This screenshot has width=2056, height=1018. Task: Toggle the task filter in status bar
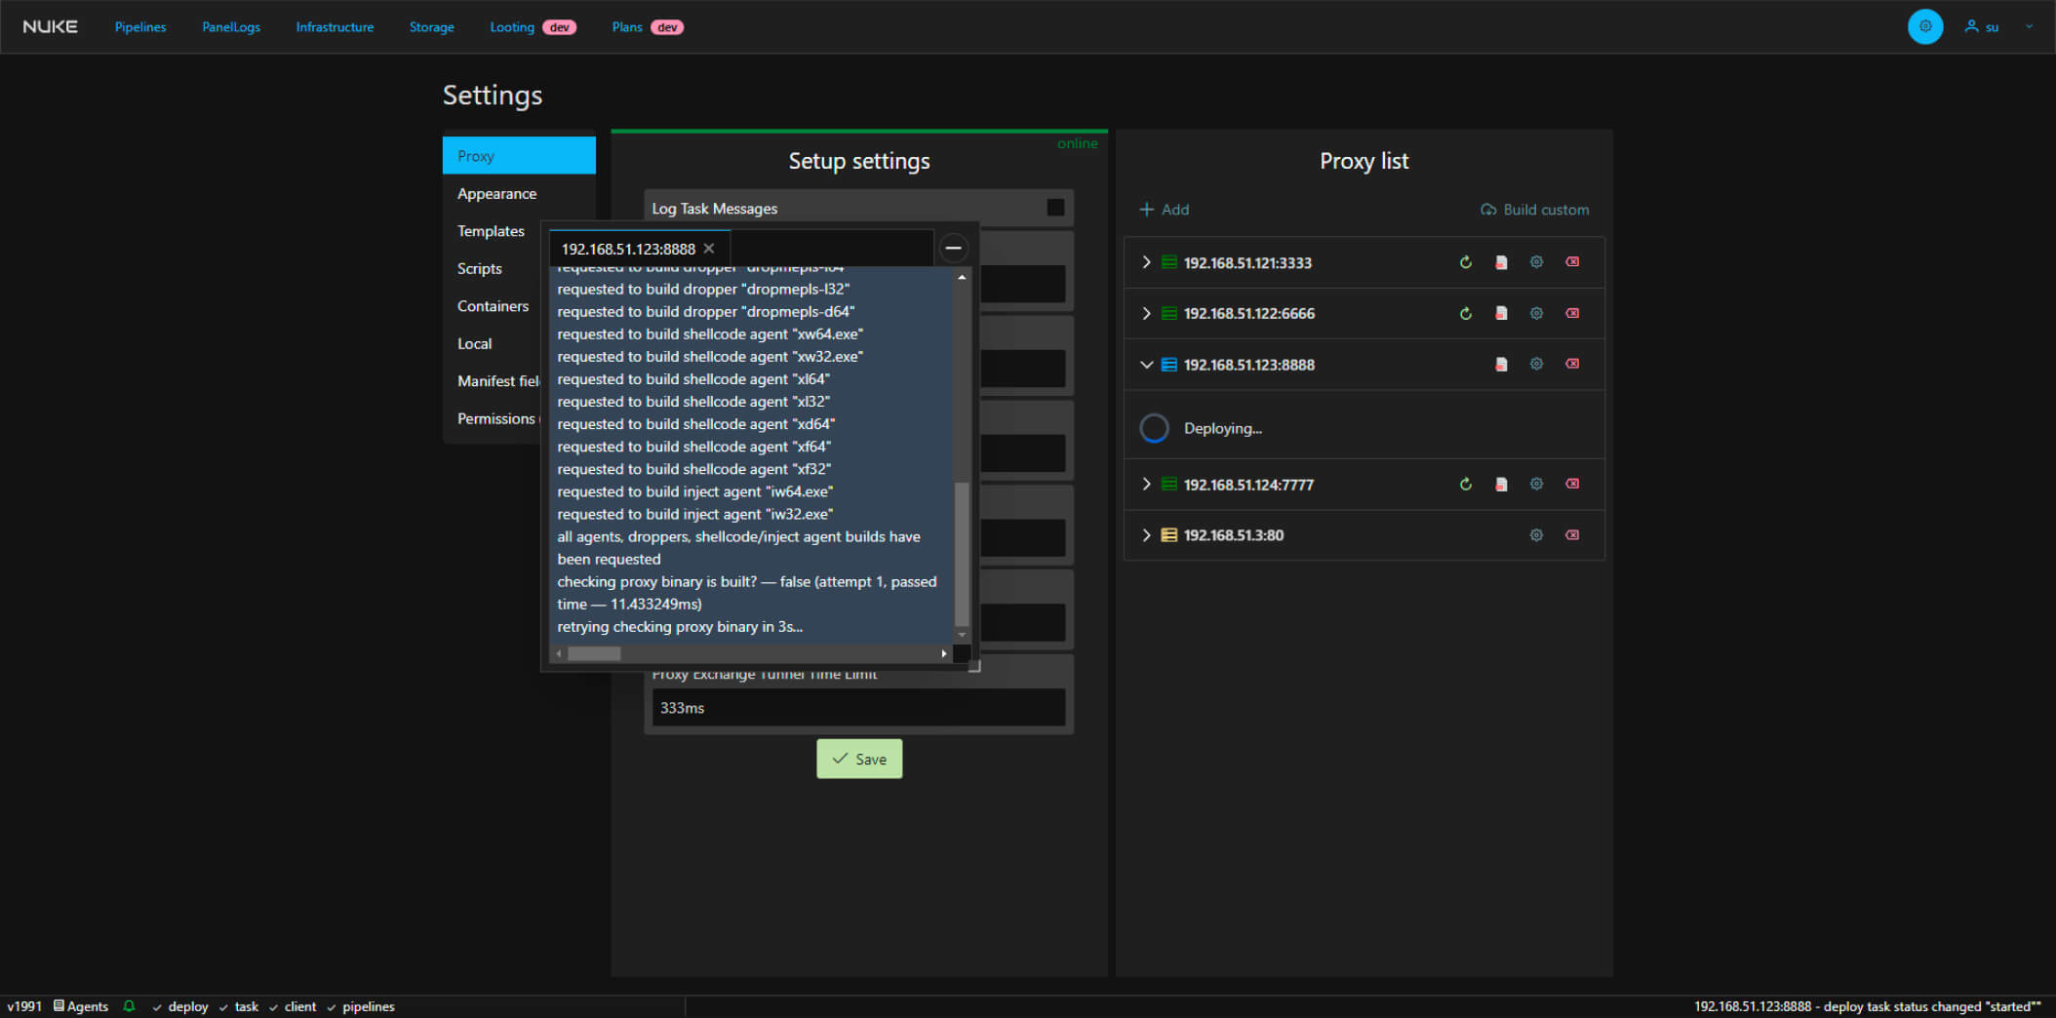[239, 1006]
